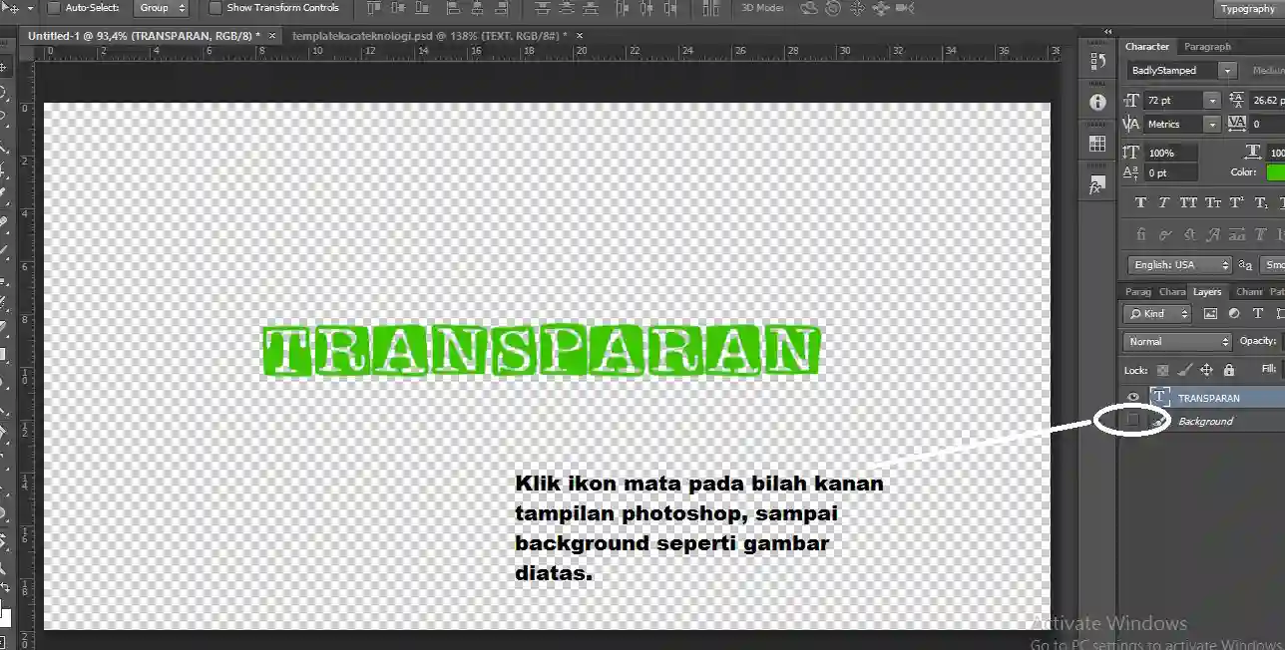Open the History panel icon
Viewport: 1285px width, 650px height.
coord(1097,61)
